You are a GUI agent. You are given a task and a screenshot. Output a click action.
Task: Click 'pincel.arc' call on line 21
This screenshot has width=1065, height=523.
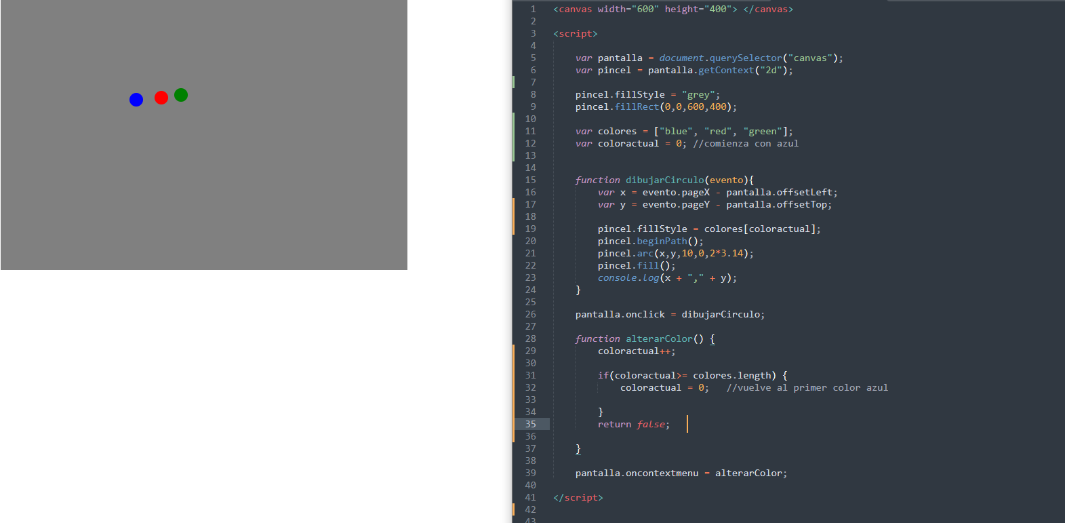tap(626, 254)
